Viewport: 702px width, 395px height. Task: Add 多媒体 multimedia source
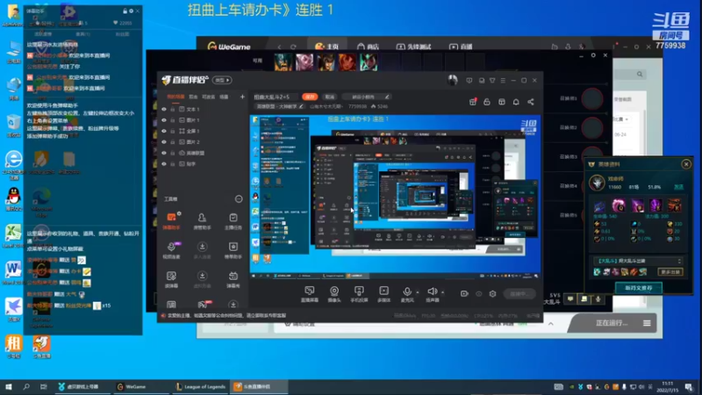coord(383,294)
